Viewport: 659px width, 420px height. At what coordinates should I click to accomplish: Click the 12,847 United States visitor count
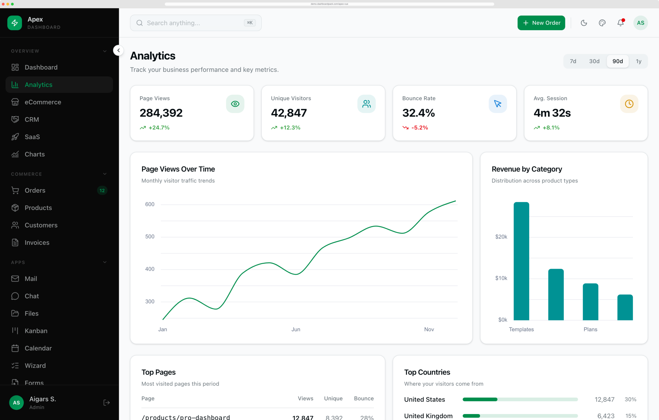[x=604, y=399]
